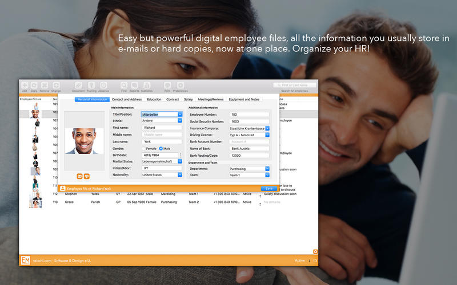The image size is (457, 285).
Task: Click the status stepper in Stephen Yates row
Action: pyautogui.click(x=260, y=196)
